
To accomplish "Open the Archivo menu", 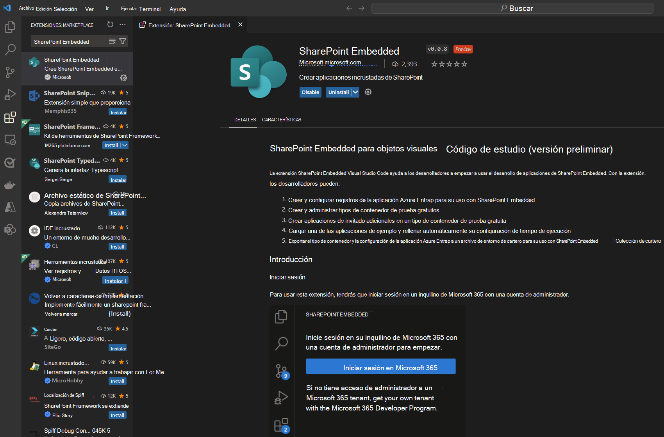I will pyautogui.click(x=27, y=8).
